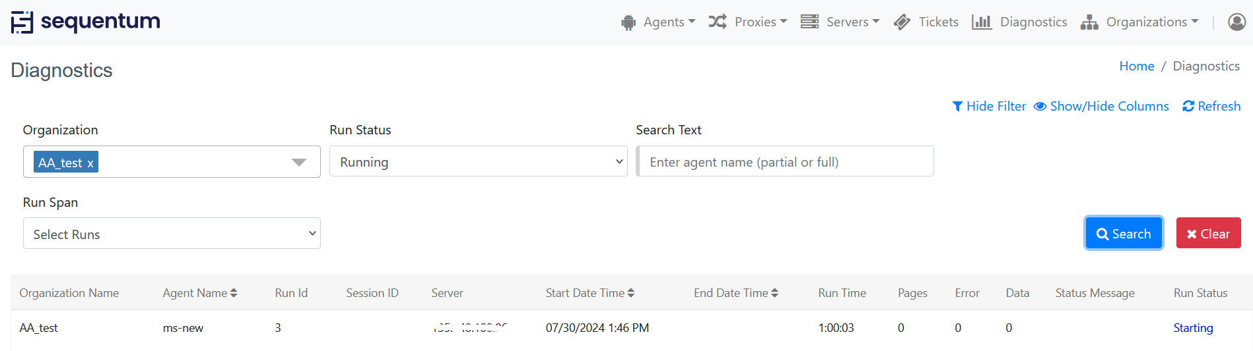Open the Run Status Running dropdown

pyautogui.click(x=478, y=161)
